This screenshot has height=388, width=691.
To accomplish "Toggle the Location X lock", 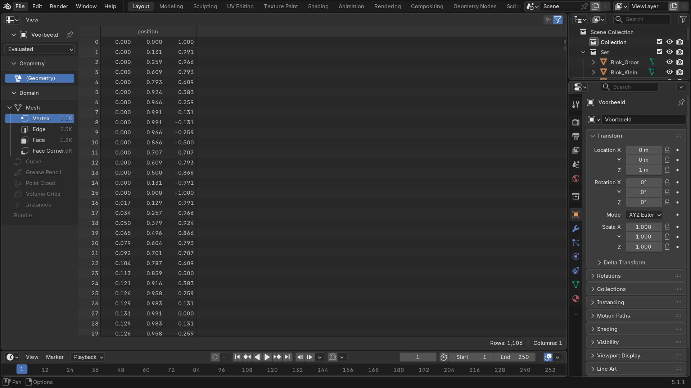I will click(667, 150).
